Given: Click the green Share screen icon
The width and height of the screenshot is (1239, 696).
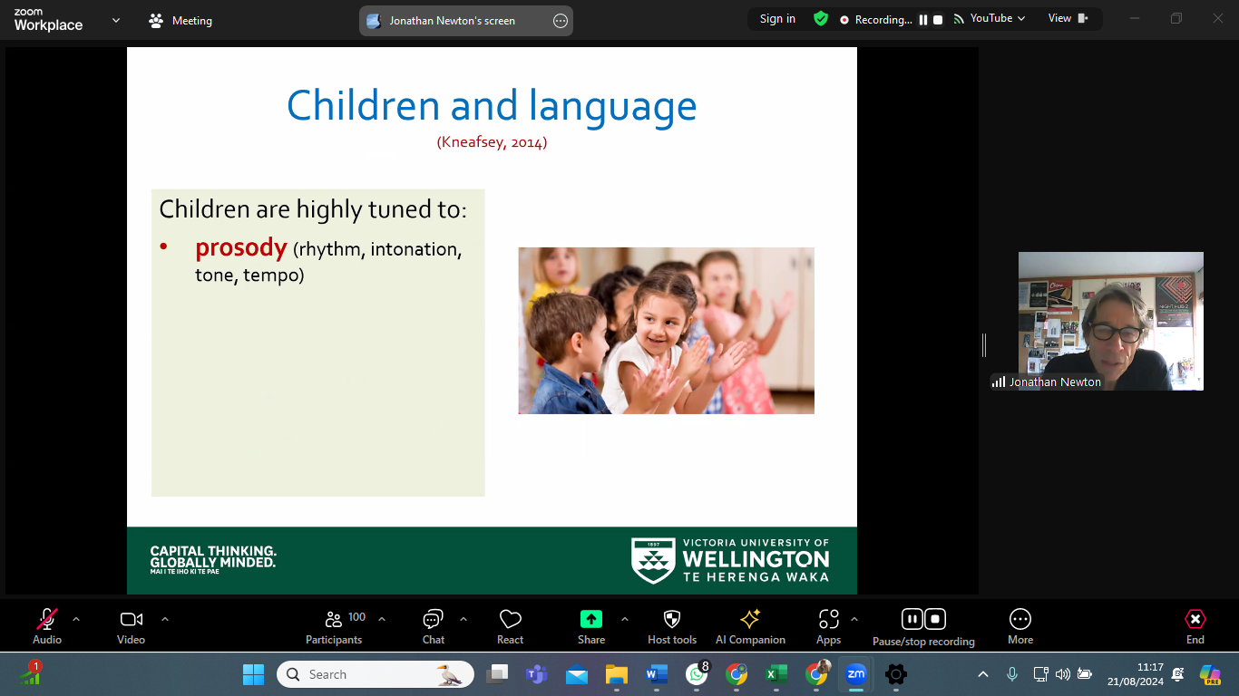Looking at the screenshot, I should [590, 619].
